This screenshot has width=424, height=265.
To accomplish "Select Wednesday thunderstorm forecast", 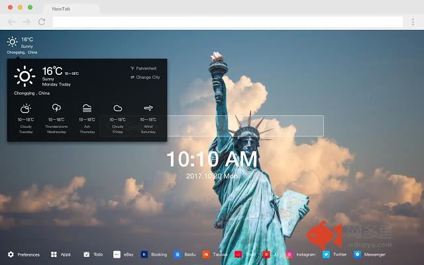I will (x=56, y=119).
